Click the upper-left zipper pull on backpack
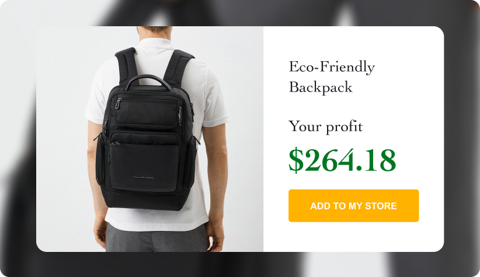The image size is (480, 277). (118, 103)
